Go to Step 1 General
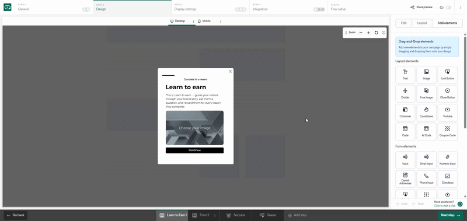Viewport: 467px width, 221px height. pyautogui.click(x=54, y=8)
